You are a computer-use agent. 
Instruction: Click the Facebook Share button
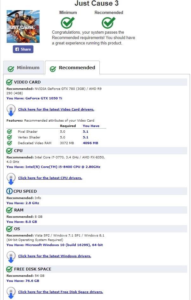[x=23, y=49]
